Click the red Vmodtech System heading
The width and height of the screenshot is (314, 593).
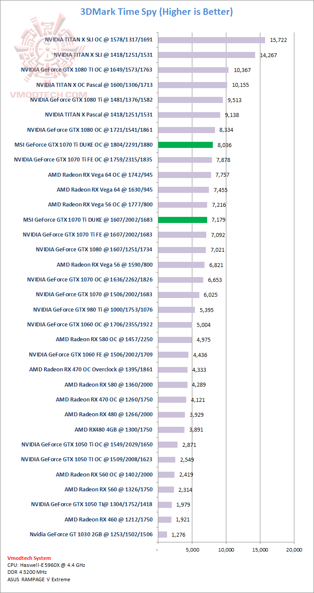tap(29, 558)
